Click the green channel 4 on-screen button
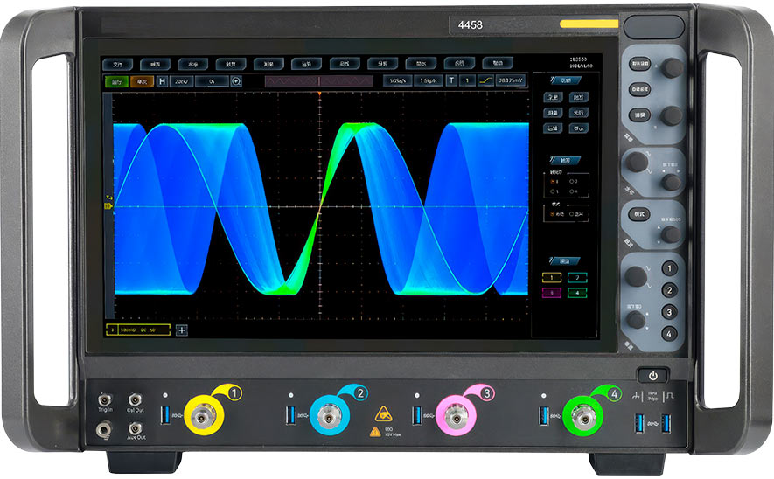Screen dimensions: 774x479 point(577,292)
